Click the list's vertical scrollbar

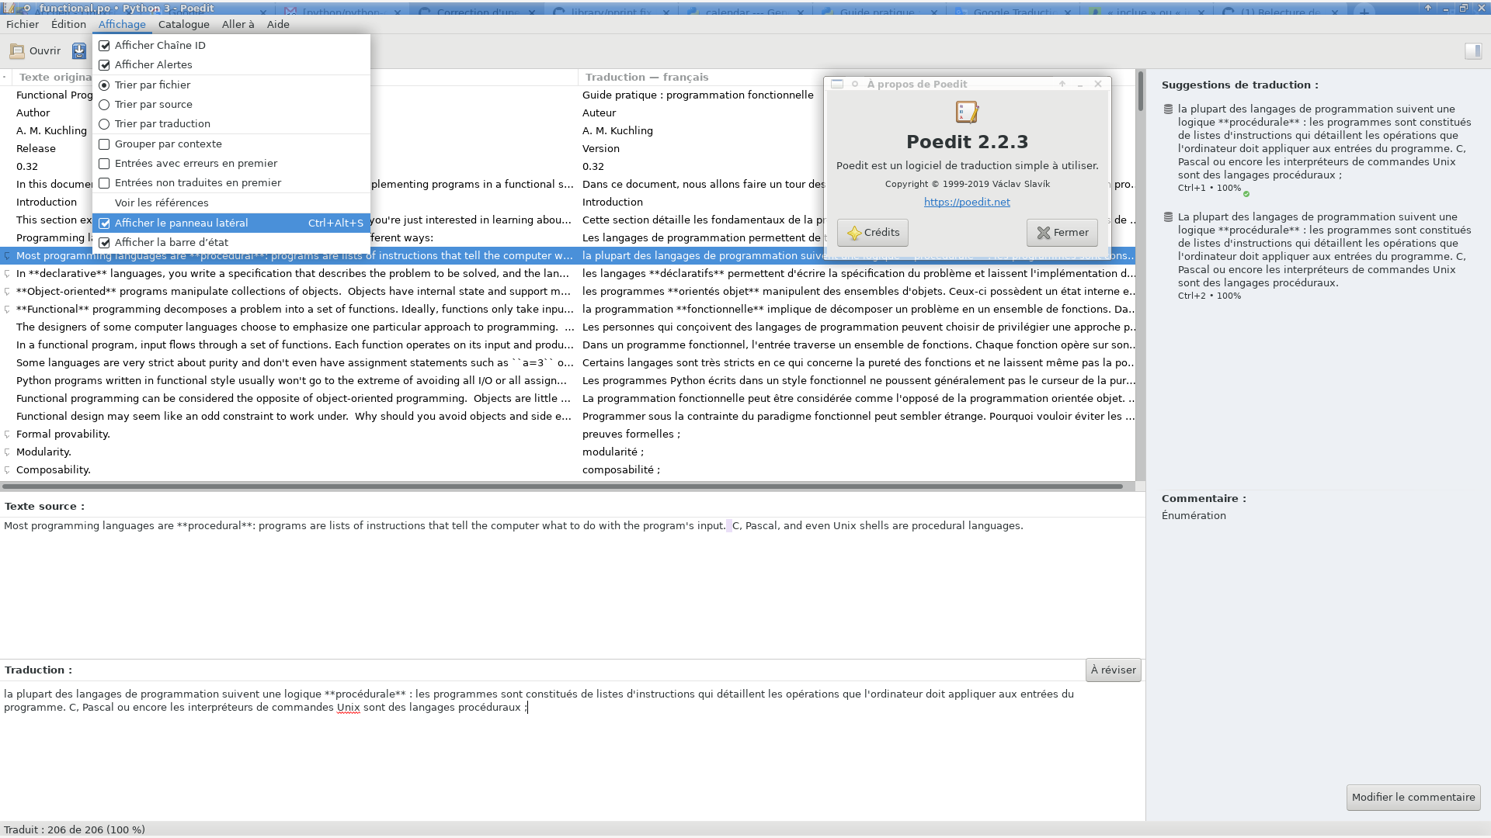coord(1140,91)
